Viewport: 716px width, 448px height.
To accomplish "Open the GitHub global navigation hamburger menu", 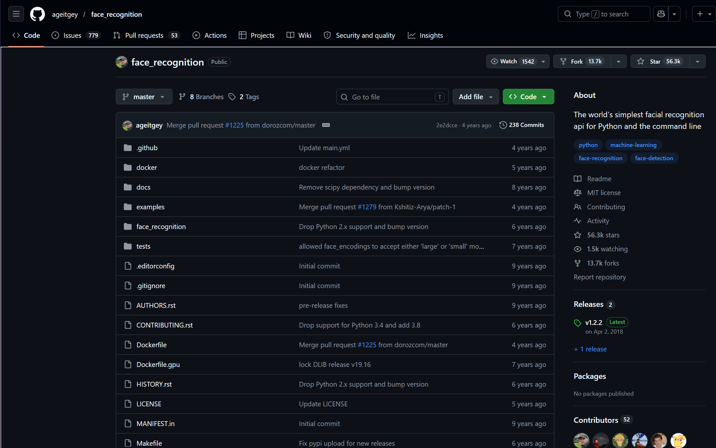I will [16, 14].
